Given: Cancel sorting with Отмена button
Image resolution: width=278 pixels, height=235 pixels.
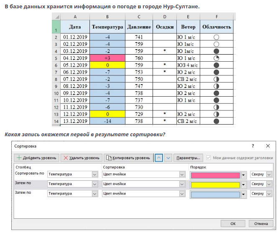Looking at the screenshot, I should 261,224.
